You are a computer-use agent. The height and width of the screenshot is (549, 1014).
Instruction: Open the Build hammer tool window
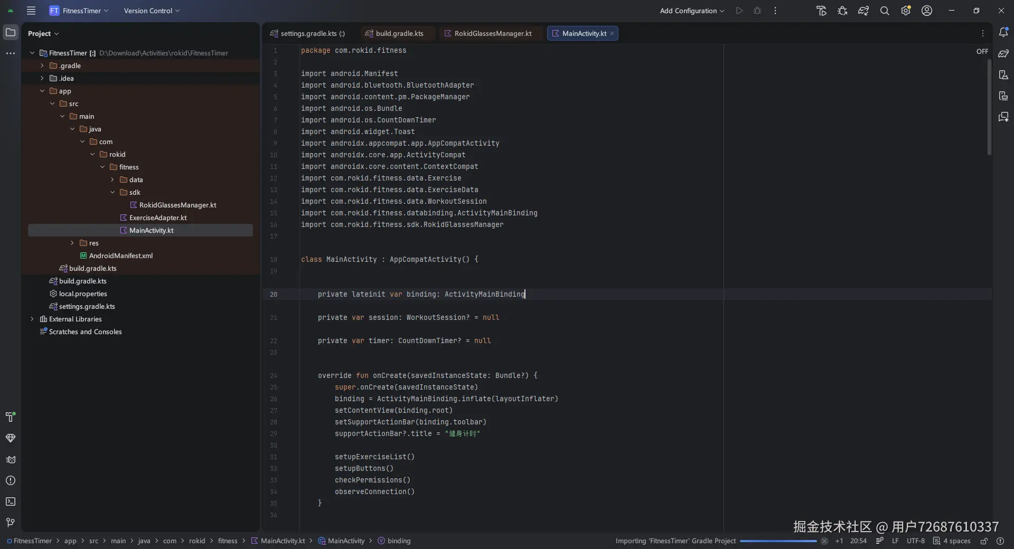coord(11,417)
